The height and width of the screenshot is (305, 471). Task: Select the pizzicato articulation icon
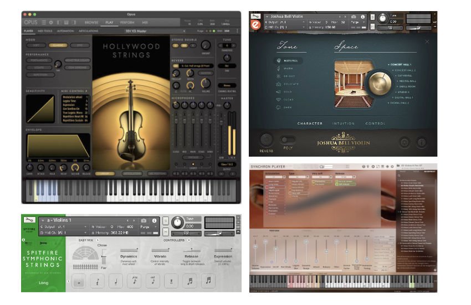(135, 281)
